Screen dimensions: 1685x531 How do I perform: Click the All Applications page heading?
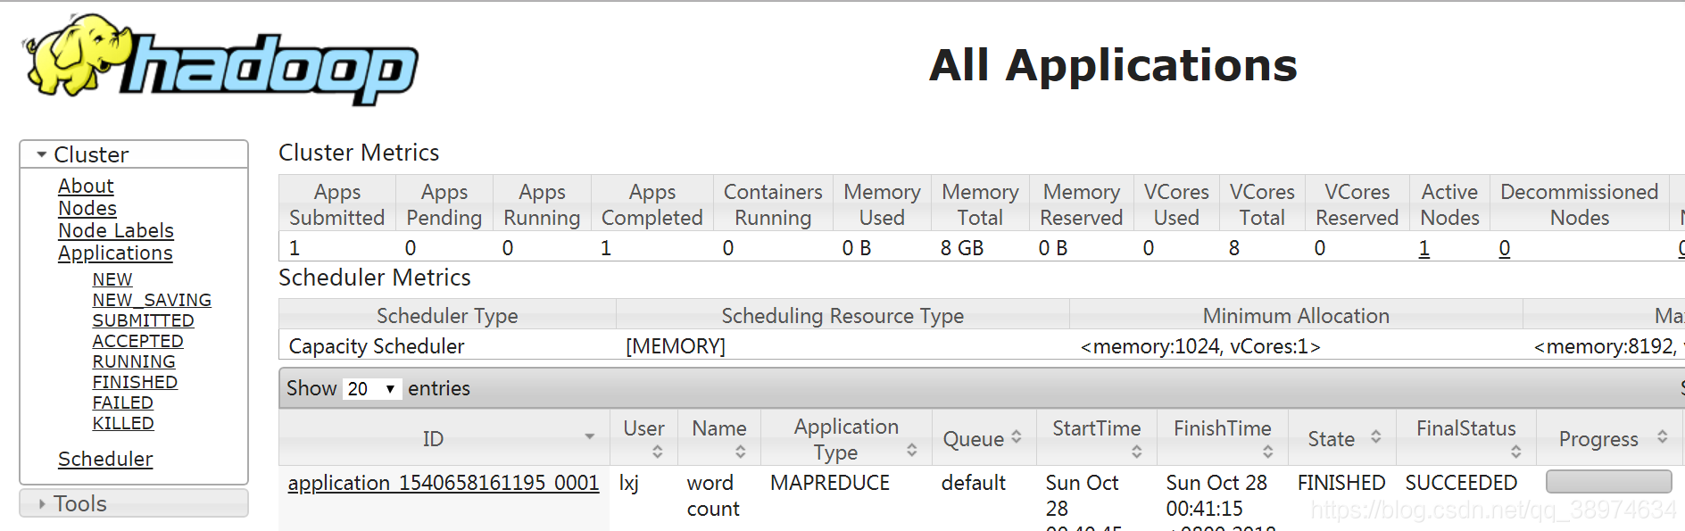pos(1113,65)
